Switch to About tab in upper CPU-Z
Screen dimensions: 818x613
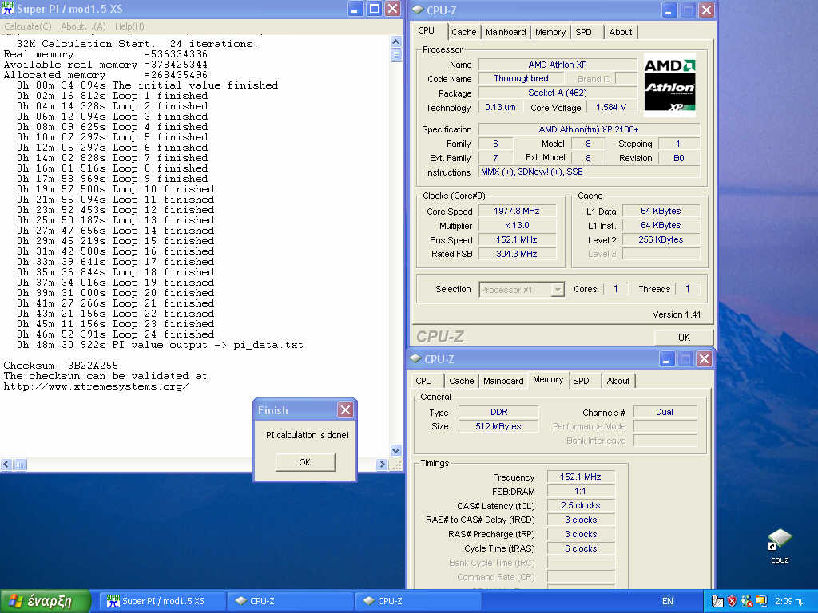click(620, 32)
